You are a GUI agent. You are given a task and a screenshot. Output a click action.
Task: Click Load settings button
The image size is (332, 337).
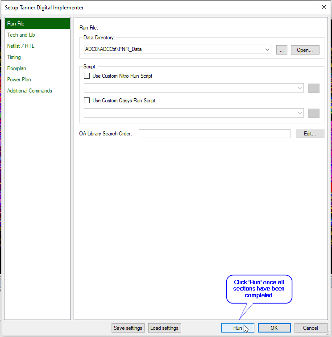point(164,328)
